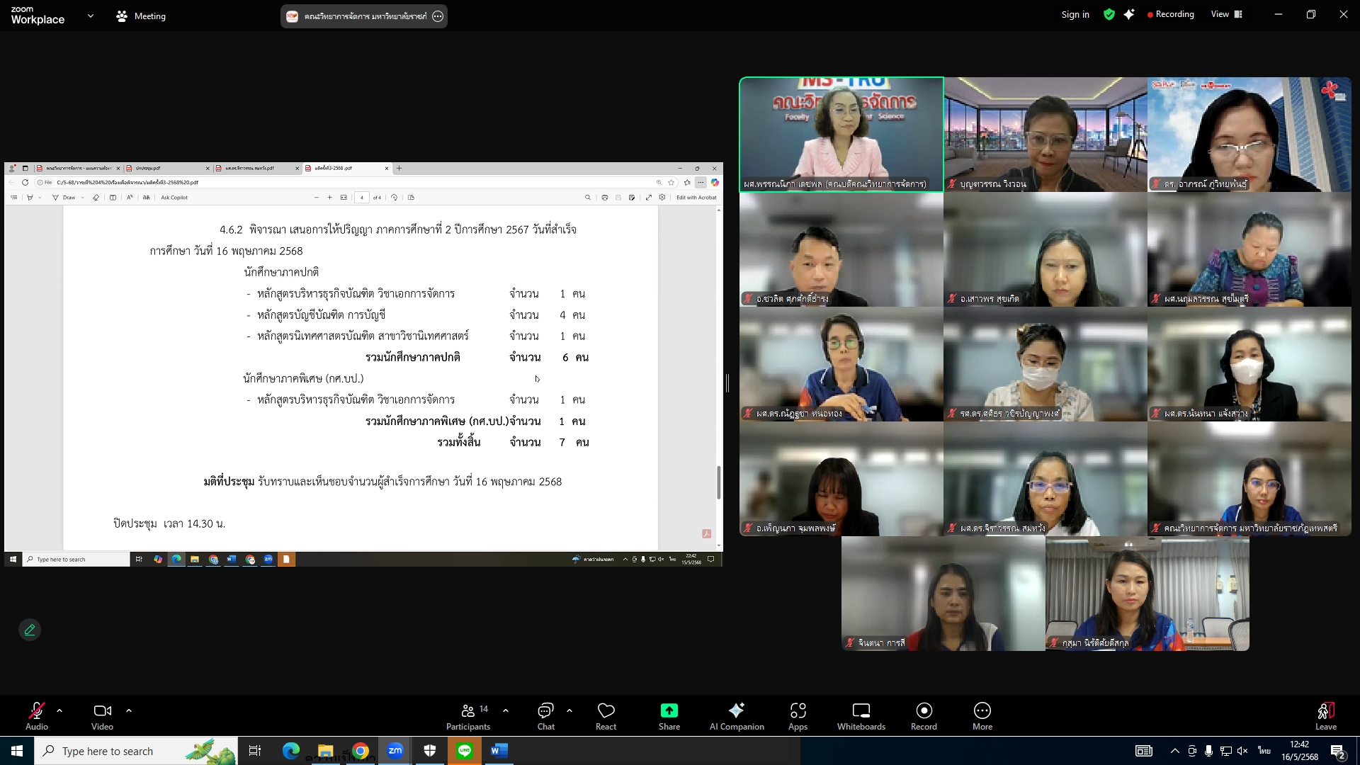Open the Zoom Workplace dropdown chevron
The image size is (1360, 765).
click(x=90, y=16)
